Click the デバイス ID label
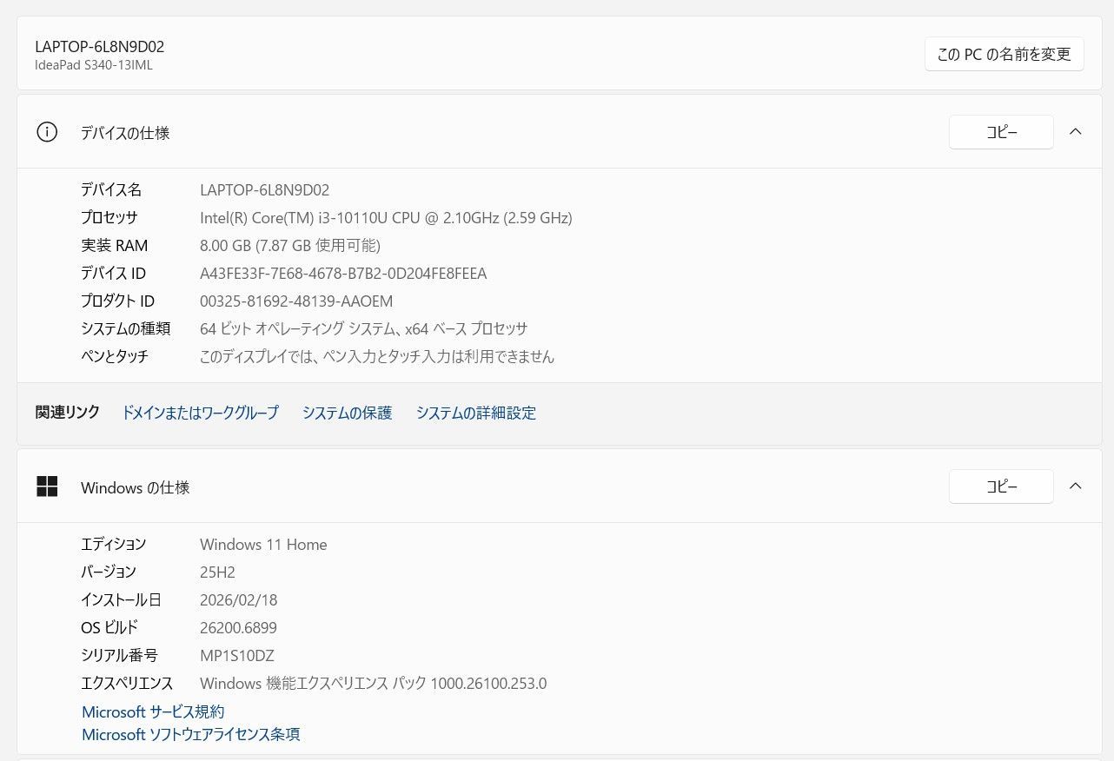The height and width of the screenshot is (761, 1114). coord(114,273)
